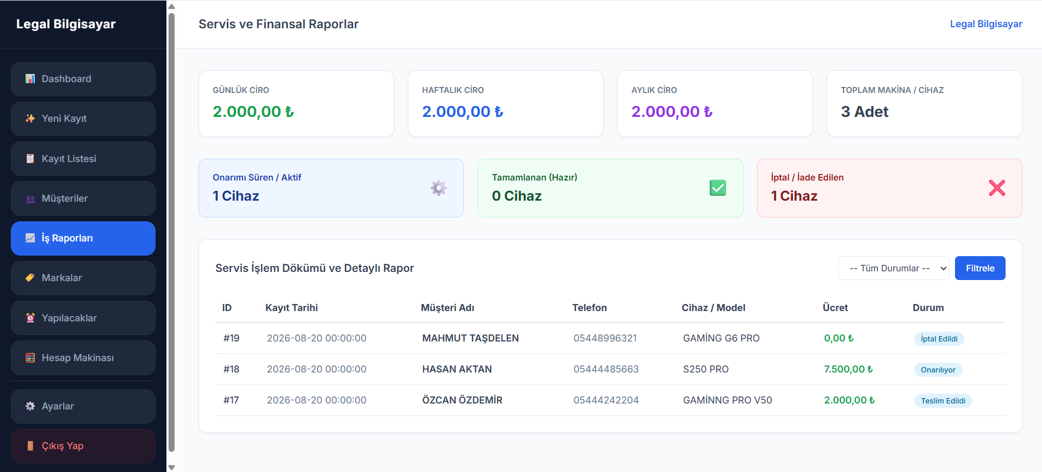This screenshot has width=1042, height=472.
Task: Go to the Markalar menu item
Action: pos(83,278)
